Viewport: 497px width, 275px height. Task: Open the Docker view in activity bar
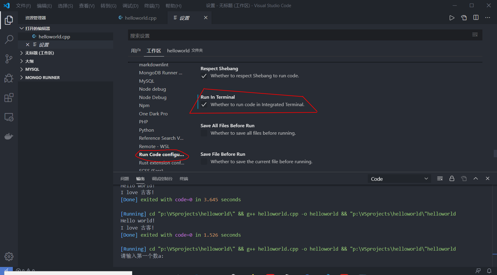(9, 136)
